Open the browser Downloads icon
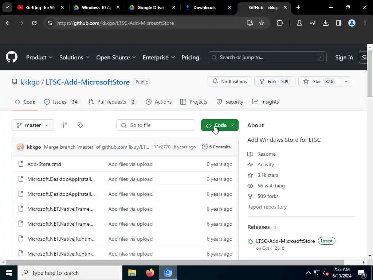Screen dimensions: 373x280 pyautogui.click(x=325, y=23)
